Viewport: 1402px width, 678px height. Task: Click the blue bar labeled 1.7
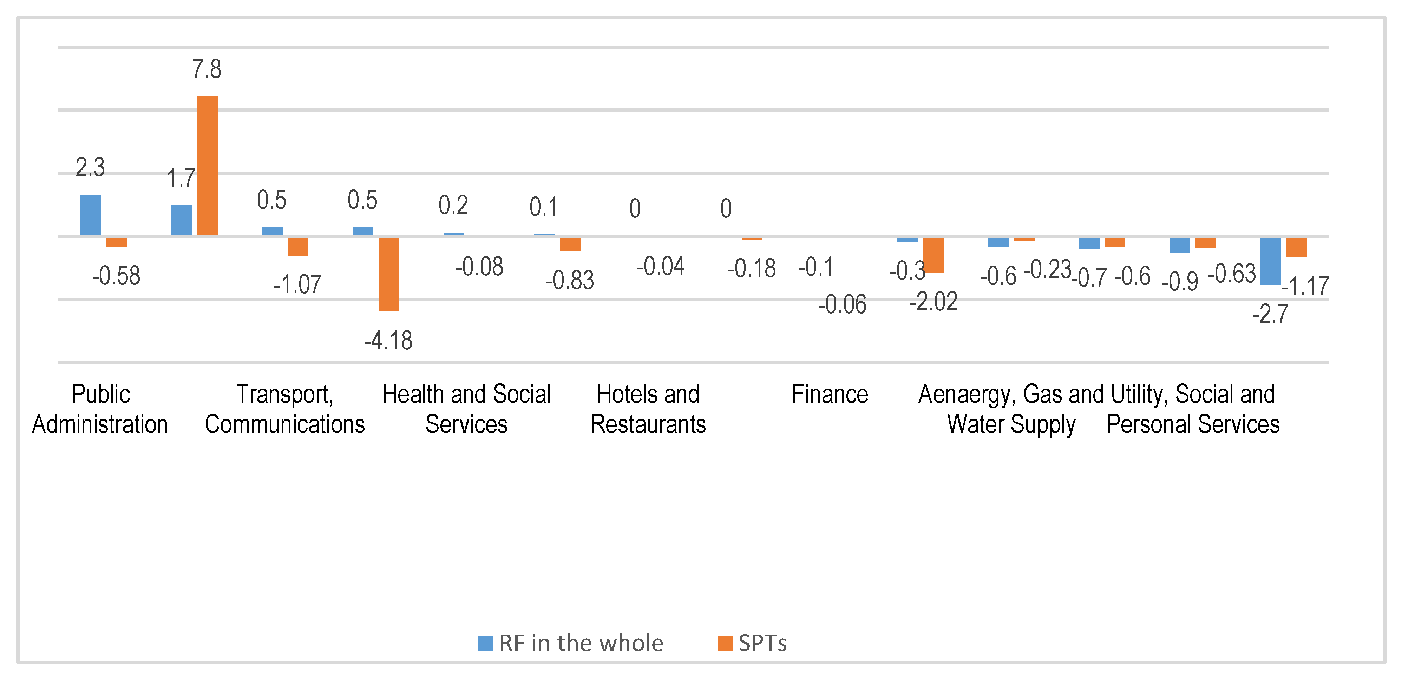pos(181,220)
